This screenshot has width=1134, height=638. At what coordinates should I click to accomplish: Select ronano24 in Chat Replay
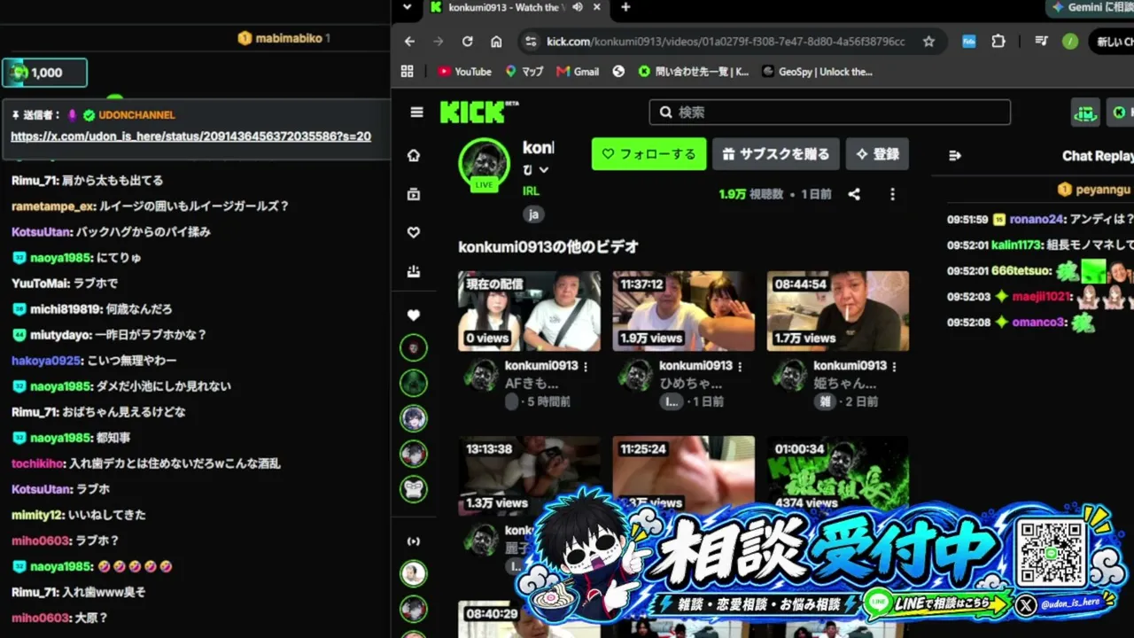1035,220
